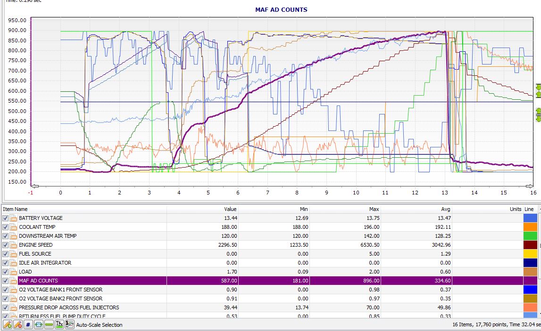Click the O2 VOLTAGE BANK1 bright blue color swatch
This screenshot has width=541, height=331.
530,290
